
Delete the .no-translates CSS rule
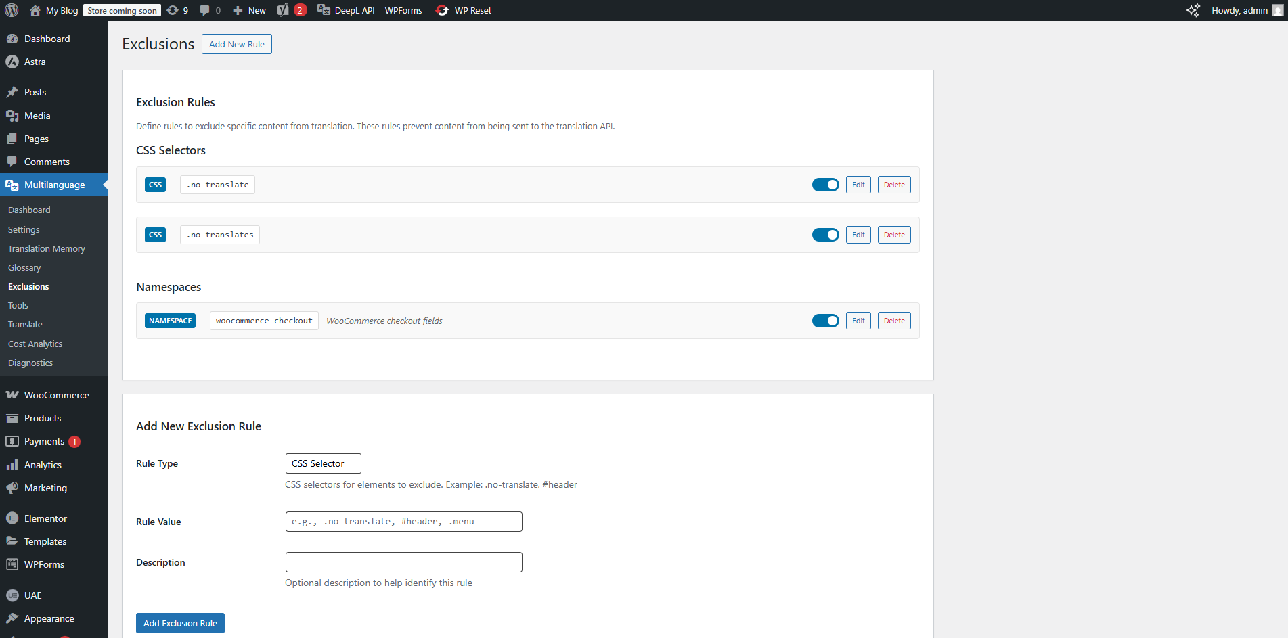click(894, 235)
